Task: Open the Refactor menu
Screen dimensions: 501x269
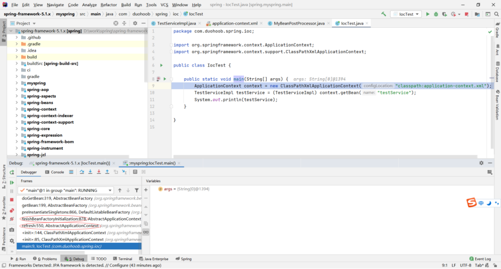Action: click(x=108, y=5)
